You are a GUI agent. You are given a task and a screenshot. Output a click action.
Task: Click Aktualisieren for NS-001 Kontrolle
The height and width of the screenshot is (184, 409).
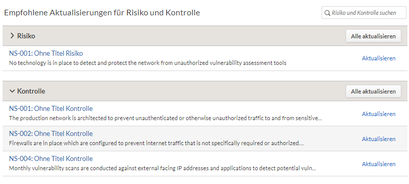tap(378, 114)
